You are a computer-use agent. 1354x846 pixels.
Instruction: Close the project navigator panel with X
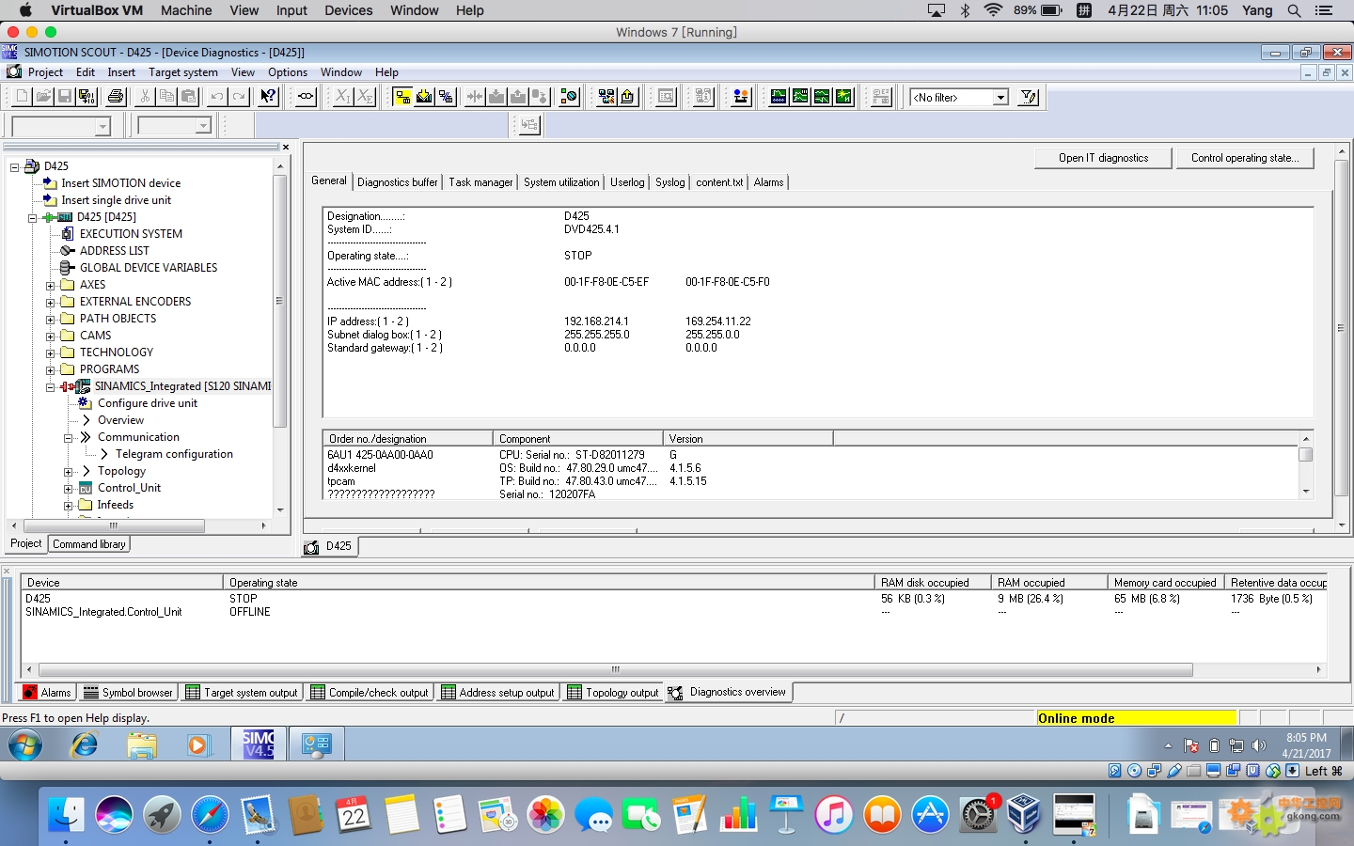[x=286, y=148]
